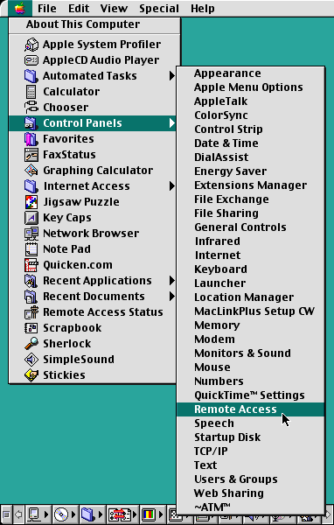Open Extensions Manager
The height and width of the screenshot is (525, 334).
(251, 185)
